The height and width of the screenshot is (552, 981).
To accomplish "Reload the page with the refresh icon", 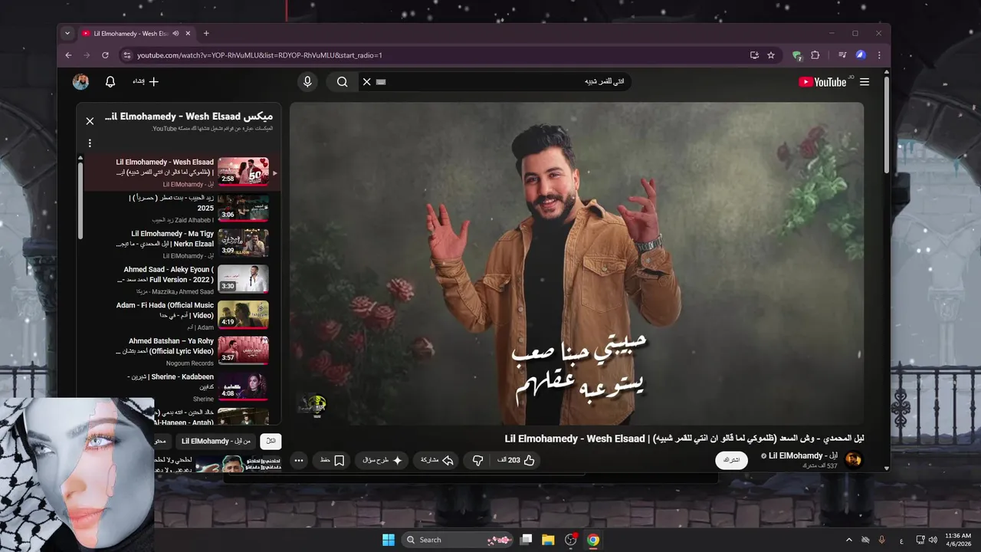I will coord(105,55).
